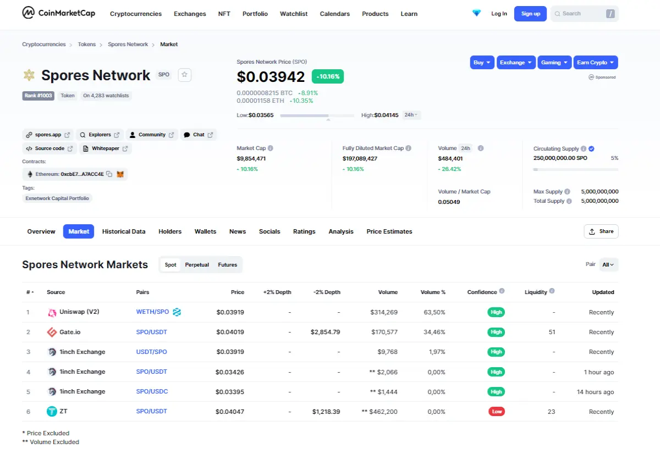
Task: Open the 24h low/high range dropdown
Action: pos(411,115)
